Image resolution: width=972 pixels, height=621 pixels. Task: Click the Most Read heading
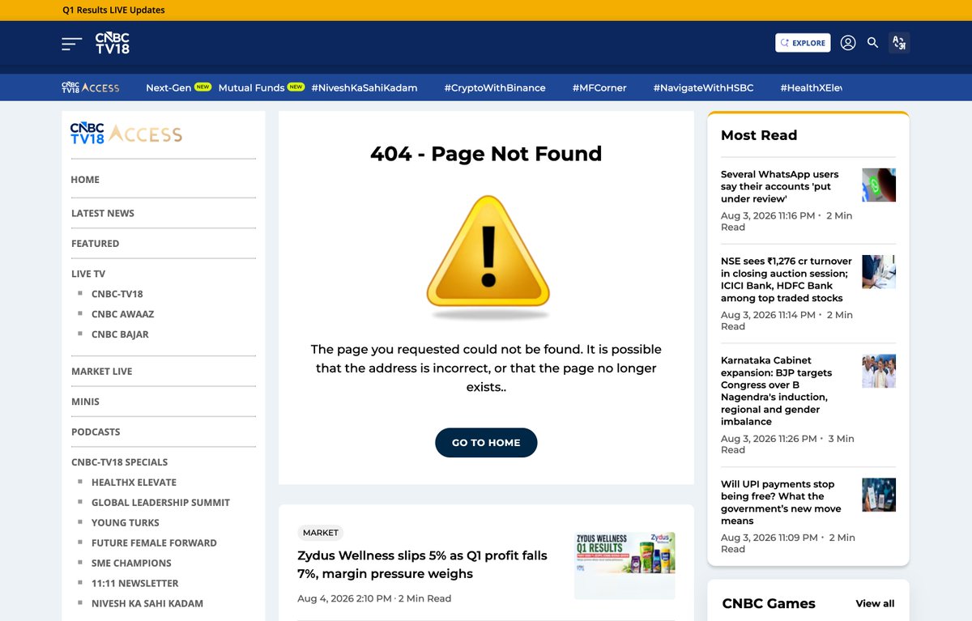pyautogui.click(x=759, y=135)
